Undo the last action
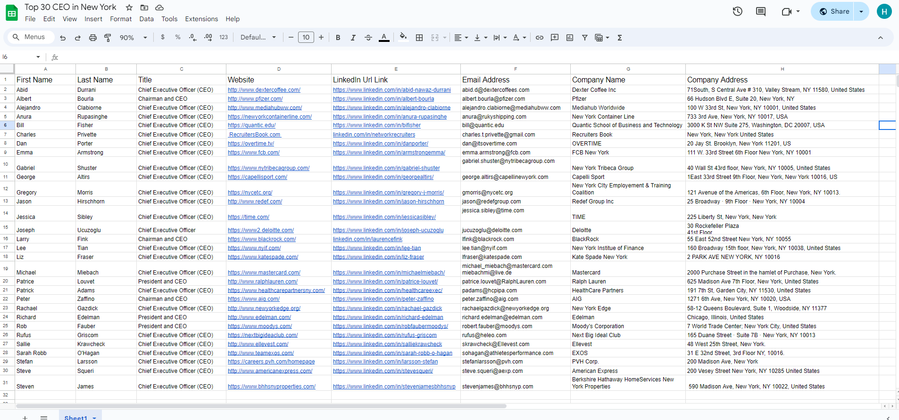Screen dimensions: 899x420 click(63, 38)
